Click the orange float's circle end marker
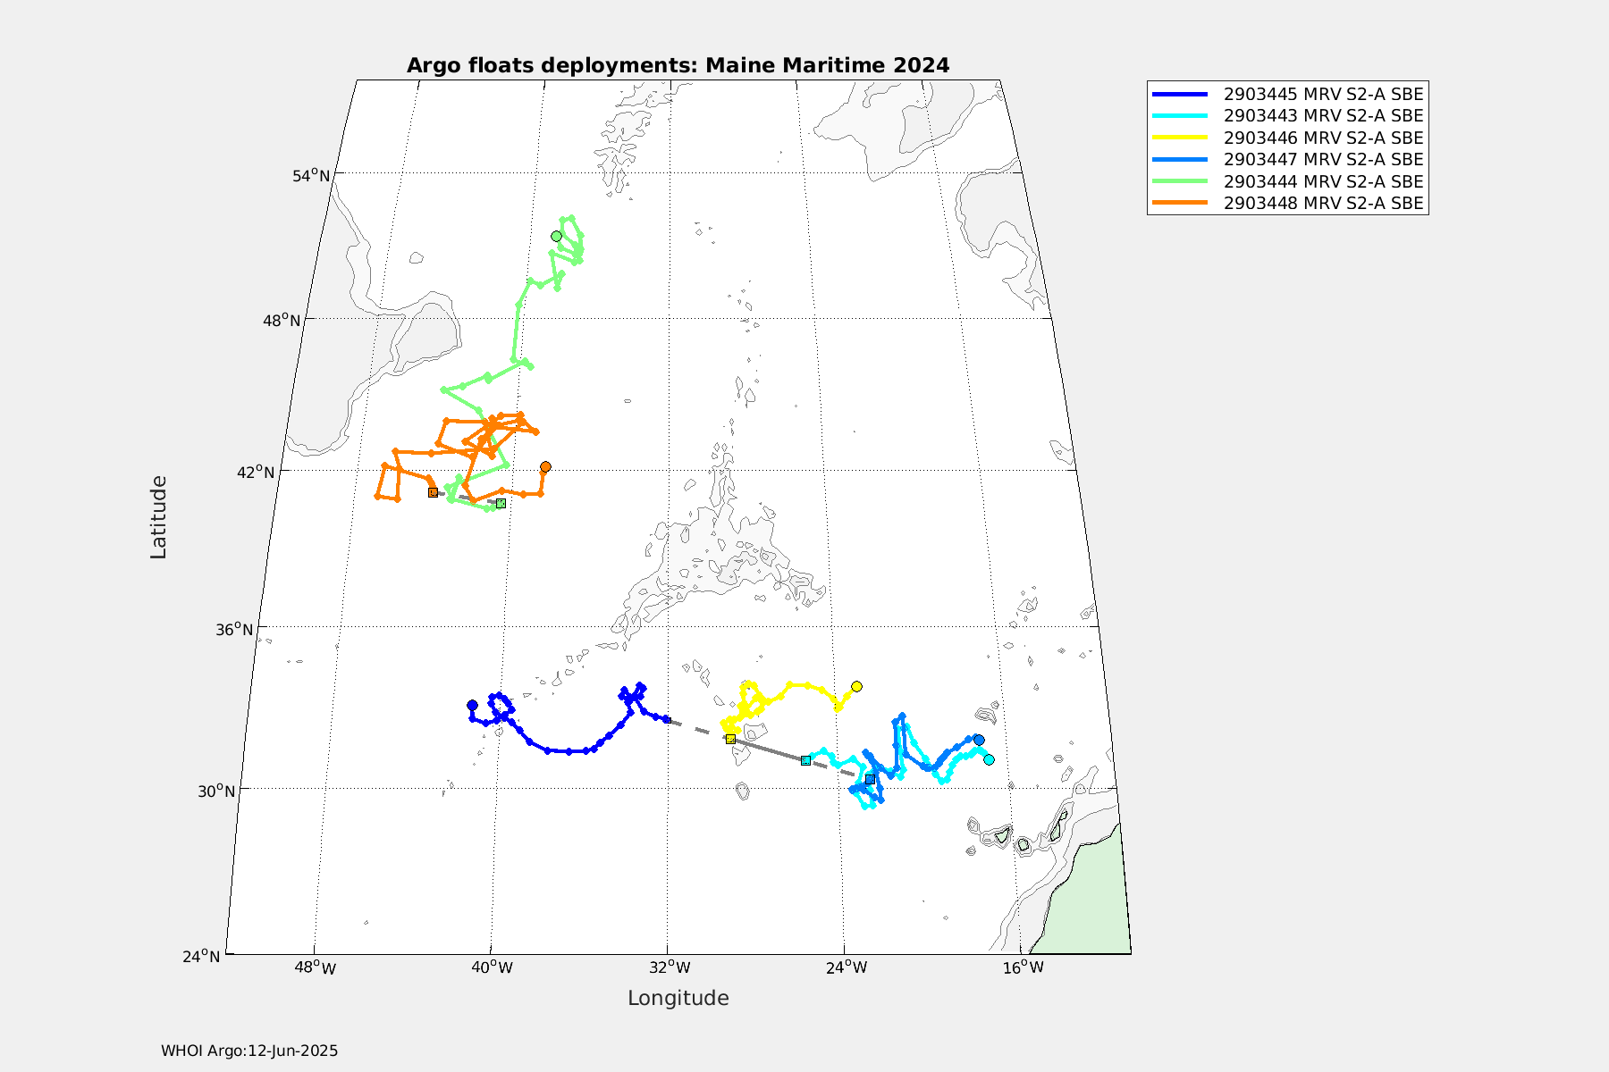This screenshot has height=1072, width=1609. pyautogui.click(x=545, y=466)
